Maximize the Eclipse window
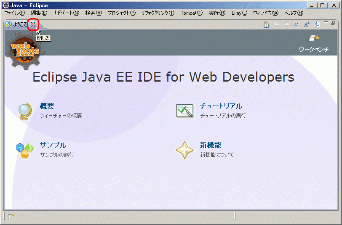 [x=322, y=5]
